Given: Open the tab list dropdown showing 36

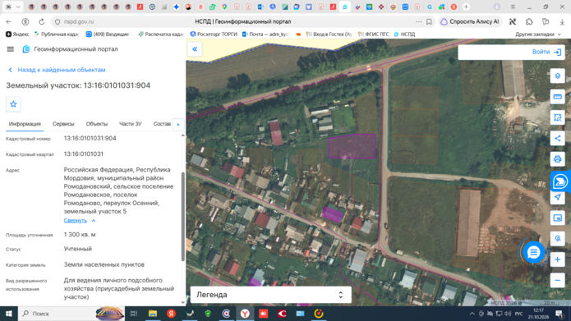Looking at the screenshot, I should pyautogui.click(x=13, y=7).
